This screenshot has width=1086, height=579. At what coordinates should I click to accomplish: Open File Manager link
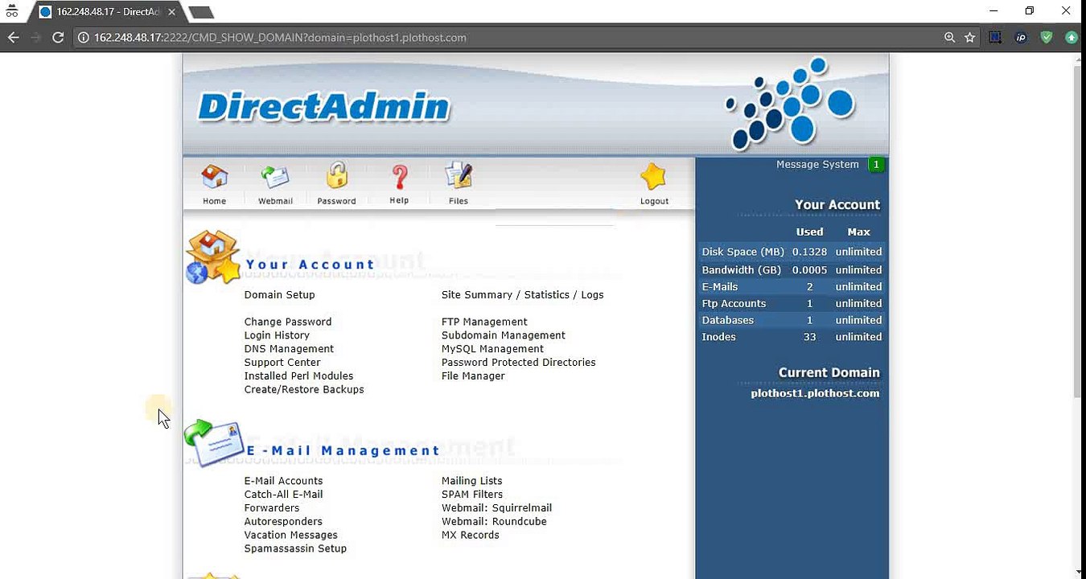coord(473,376)
